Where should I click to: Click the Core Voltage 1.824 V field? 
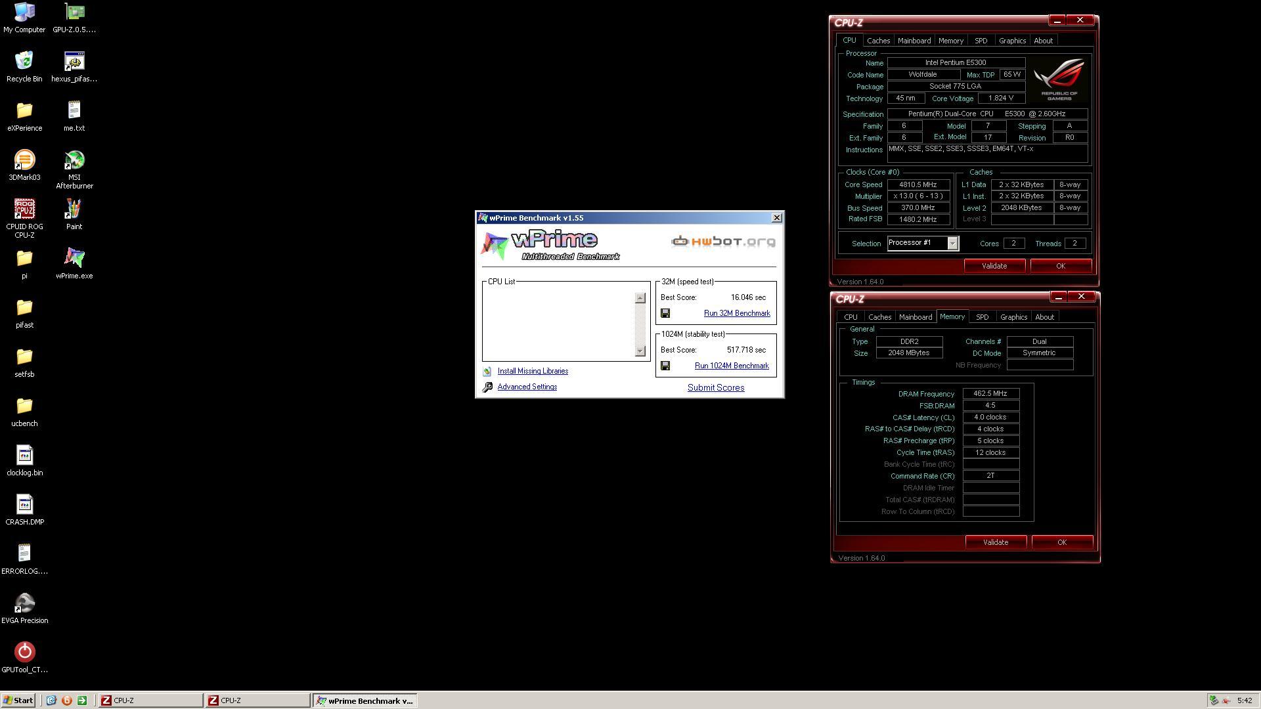(x=1001, y=98)
